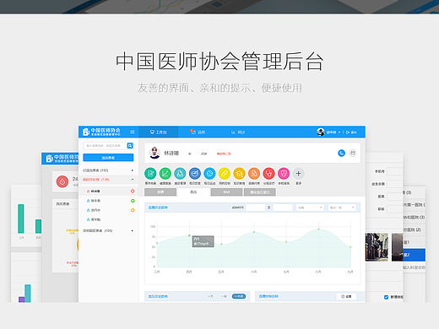Open the statistics tab in top bar
The image size is (439, 329).
pyautogui.click(x=238, y=132)
